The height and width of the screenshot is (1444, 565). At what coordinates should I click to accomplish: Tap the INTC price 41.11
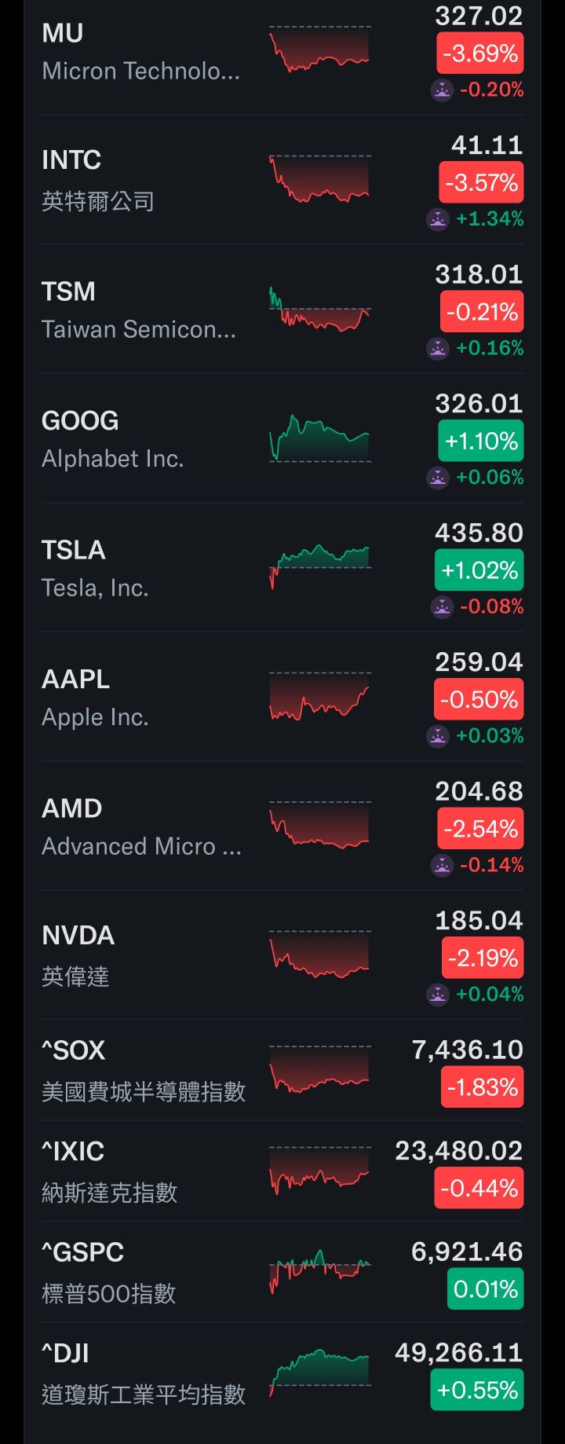[x=487, y=145]
